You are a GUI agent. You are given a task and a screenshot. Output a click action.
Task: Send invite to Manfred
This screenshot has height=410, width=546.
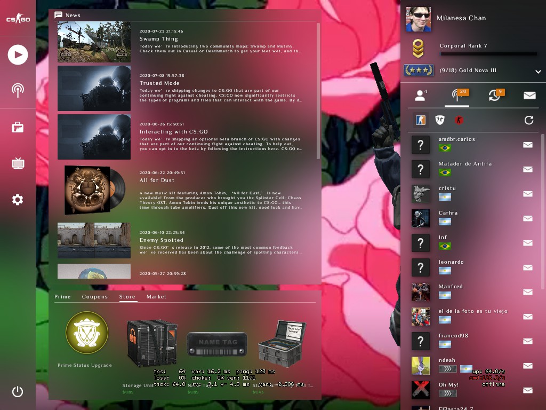click(528, 292)
